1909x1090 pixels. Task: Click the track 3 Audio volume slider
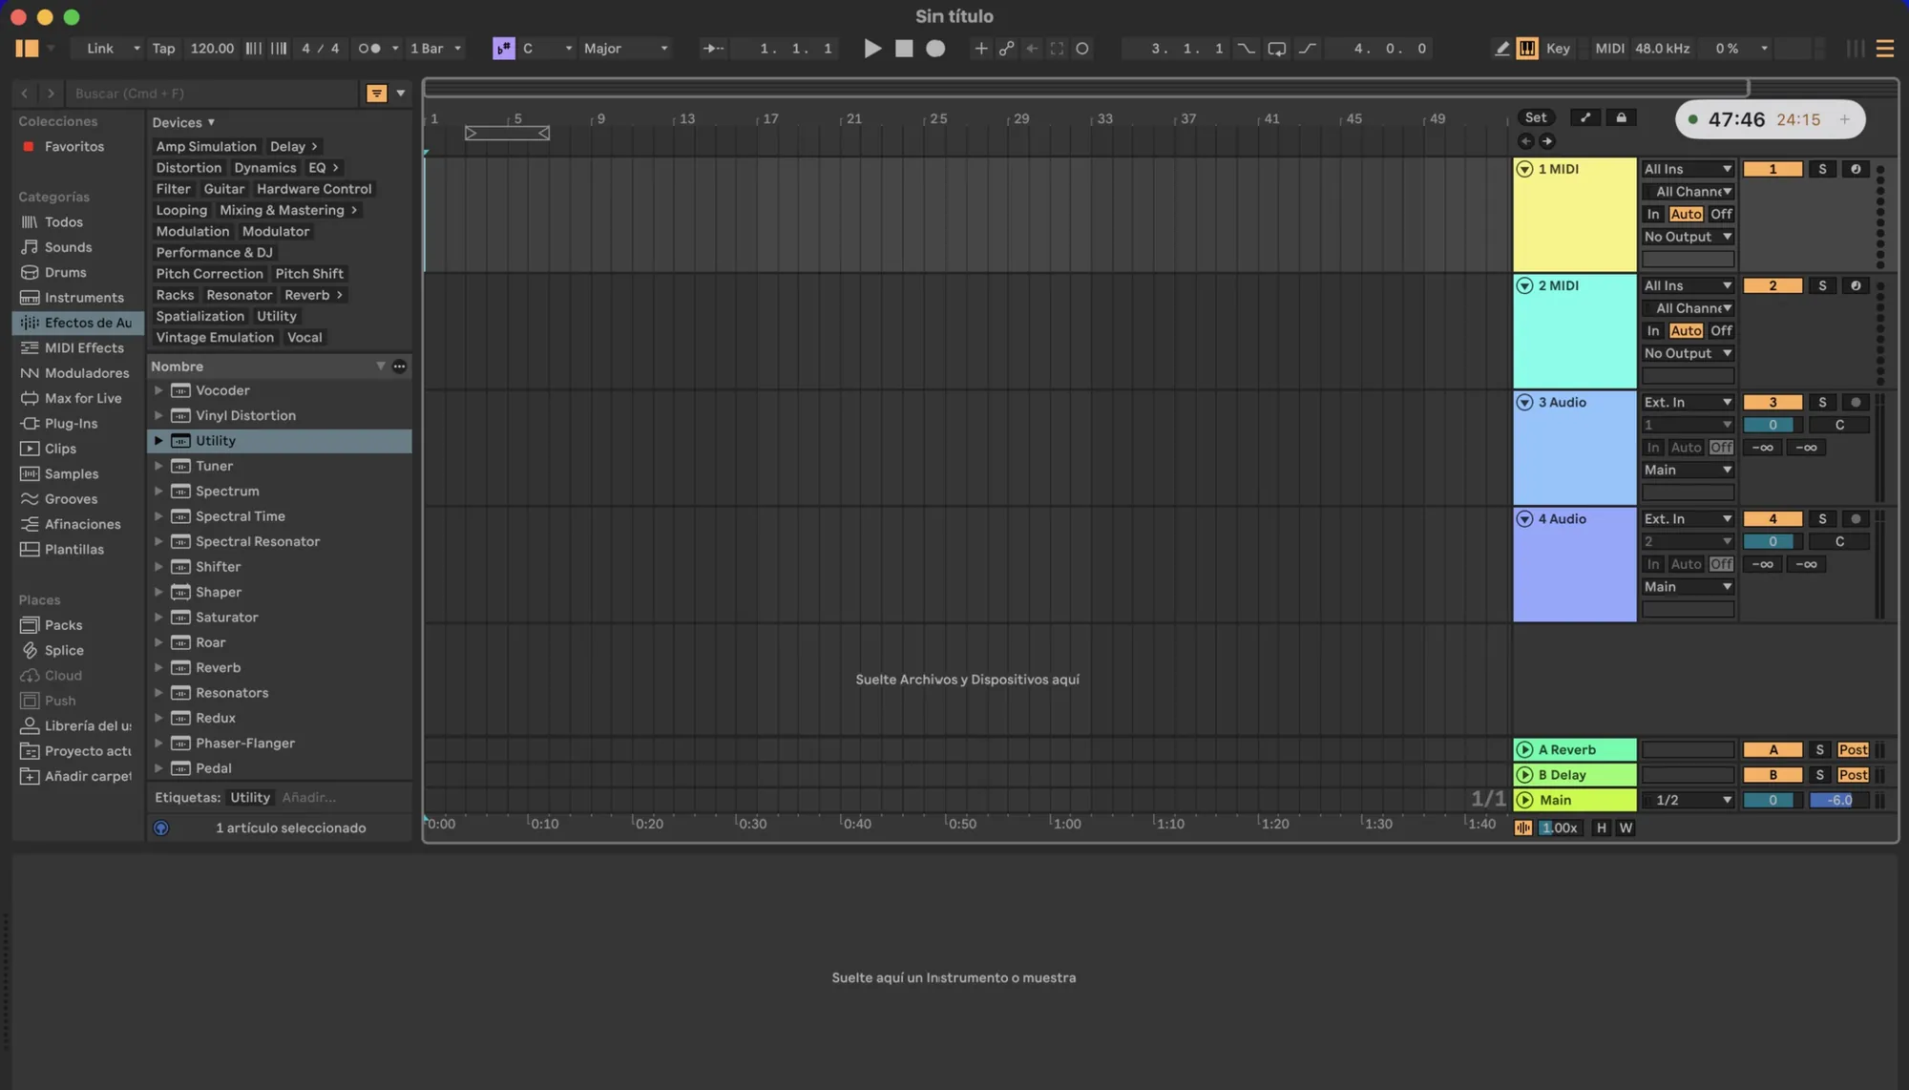tap(1773, 426)
